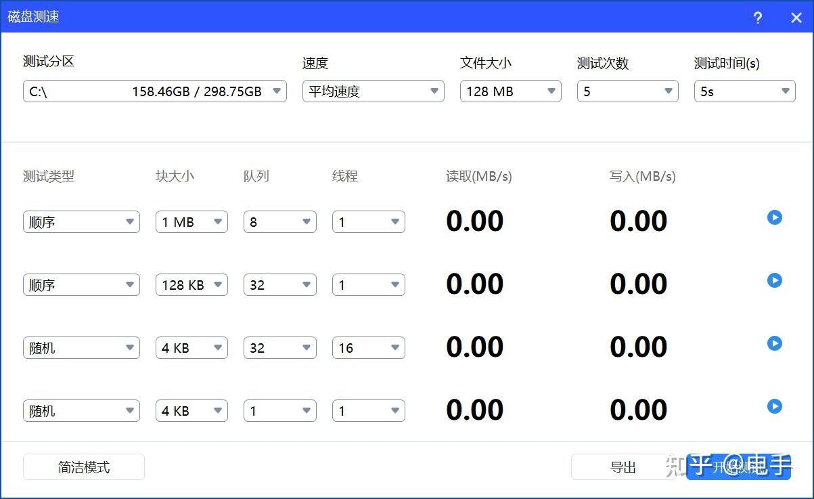
Task: Open the third row 随机 type dropdown
Action: click(x=81, y=347)
